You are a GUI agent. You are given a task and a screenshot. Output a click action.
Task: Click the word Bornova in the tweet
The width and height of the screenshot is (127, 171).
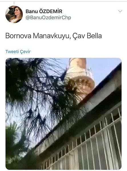18,36
